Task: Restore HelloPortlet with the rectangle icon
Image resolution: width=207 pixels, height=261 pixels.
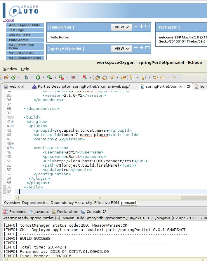Action: (147, 26)
